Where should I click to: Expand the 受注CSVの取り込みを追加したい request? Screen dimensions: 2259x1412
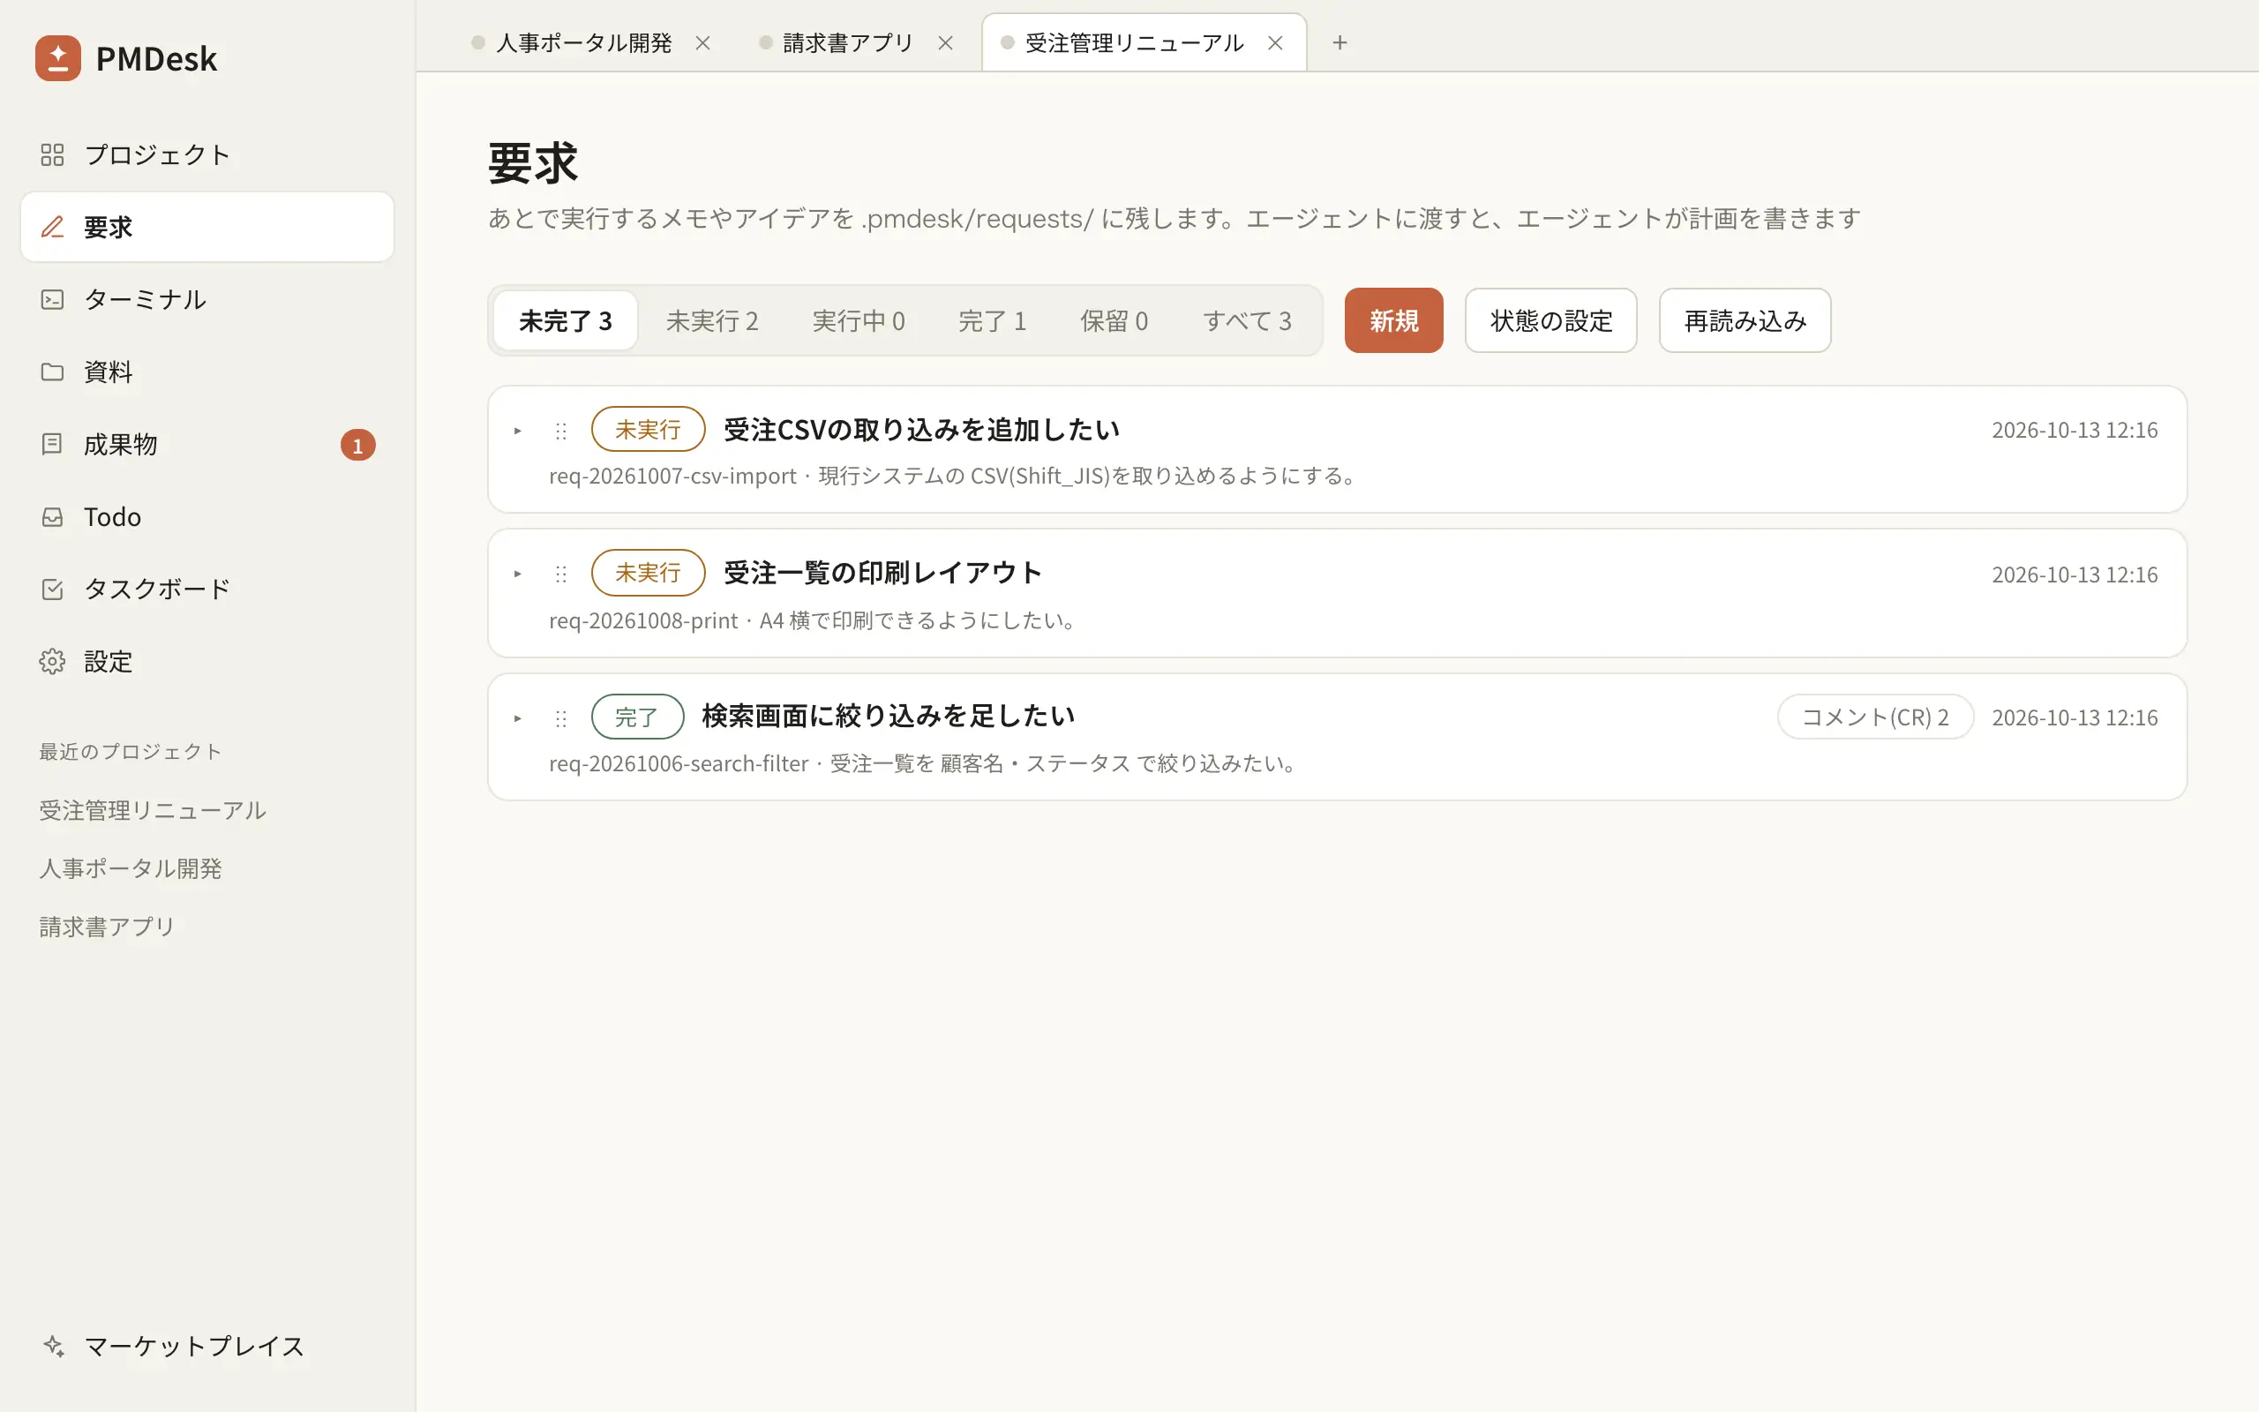pos(518,431)
